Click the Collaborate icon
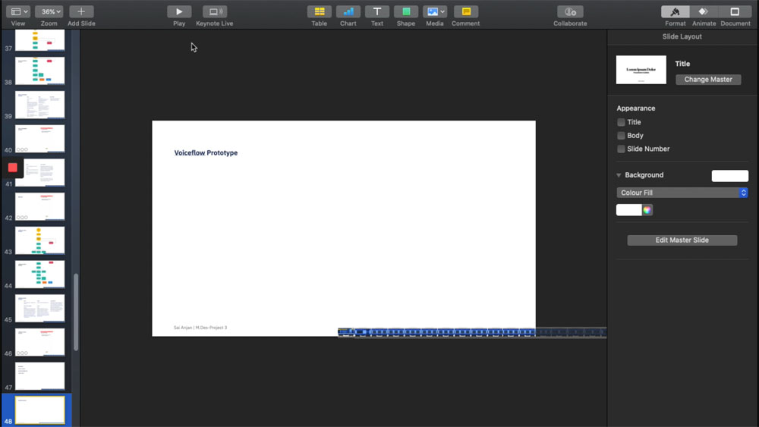 (570, 11)
